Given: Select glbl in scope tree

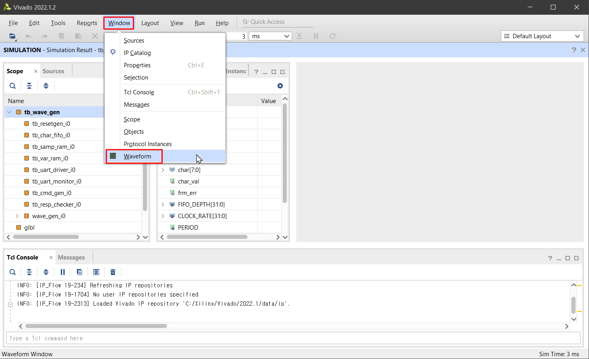Looking at the screenshot, I should (29, 228).
